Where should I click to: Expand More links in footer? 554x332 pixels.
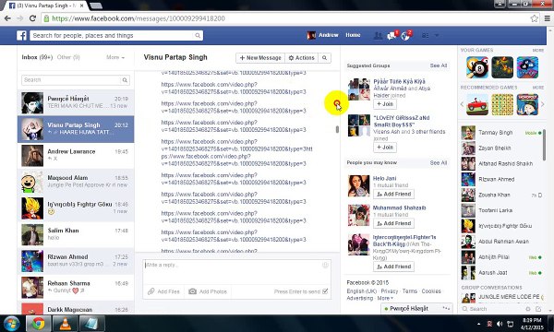point(385,298)
